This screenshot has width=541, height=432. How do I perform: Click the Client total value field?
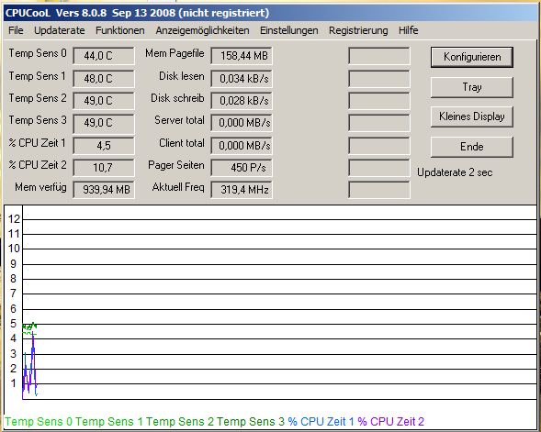[x=242, y=146]
